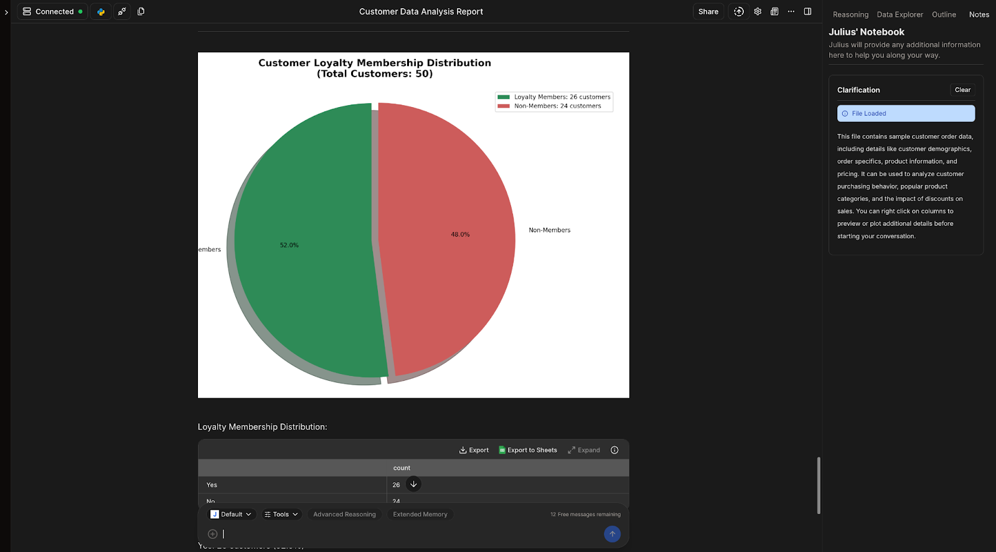Click the Share button
Viewport: 996px width, 552px height.
click(708, 12)
